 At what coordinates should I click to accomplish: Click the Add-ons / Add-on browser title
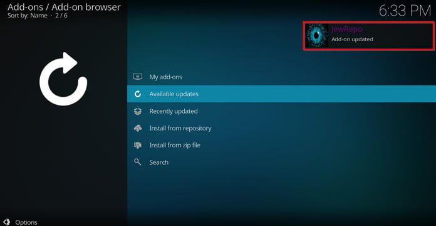64,7
